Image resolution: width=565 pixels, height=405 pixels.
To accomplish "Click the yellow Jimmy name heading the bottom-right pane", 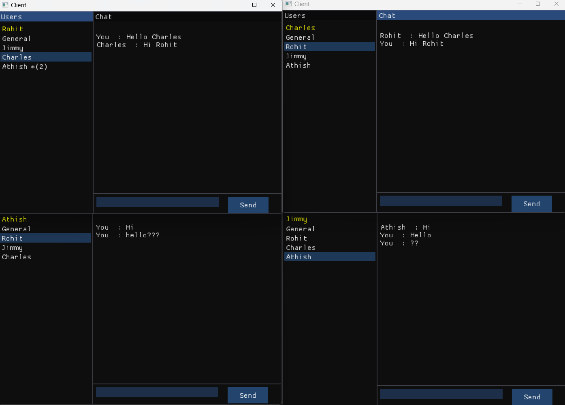I will coord(296,219).
